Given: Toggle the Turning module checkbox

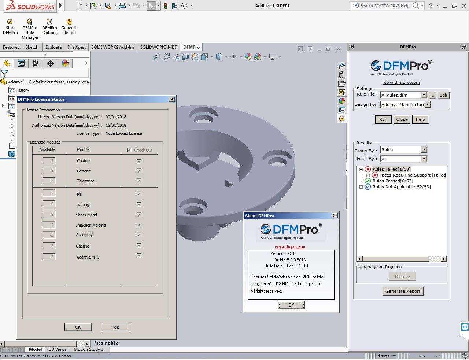Looking at the screenshot, I should pyautogui.click(x=139, y=204).
